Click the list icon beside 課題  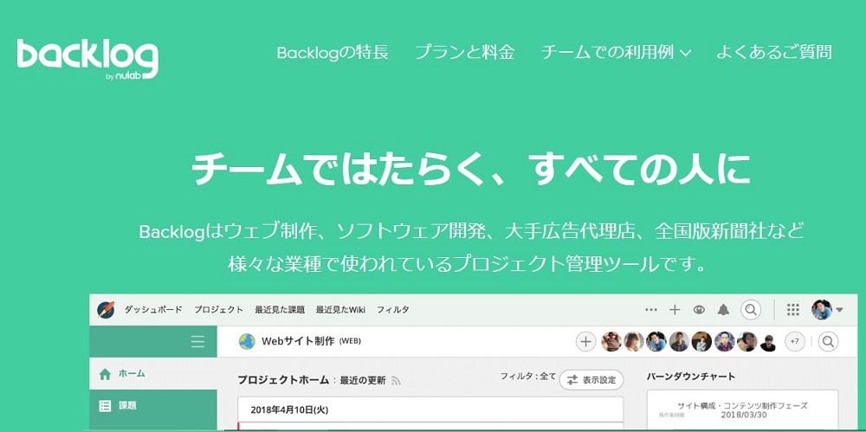[105, 406]
